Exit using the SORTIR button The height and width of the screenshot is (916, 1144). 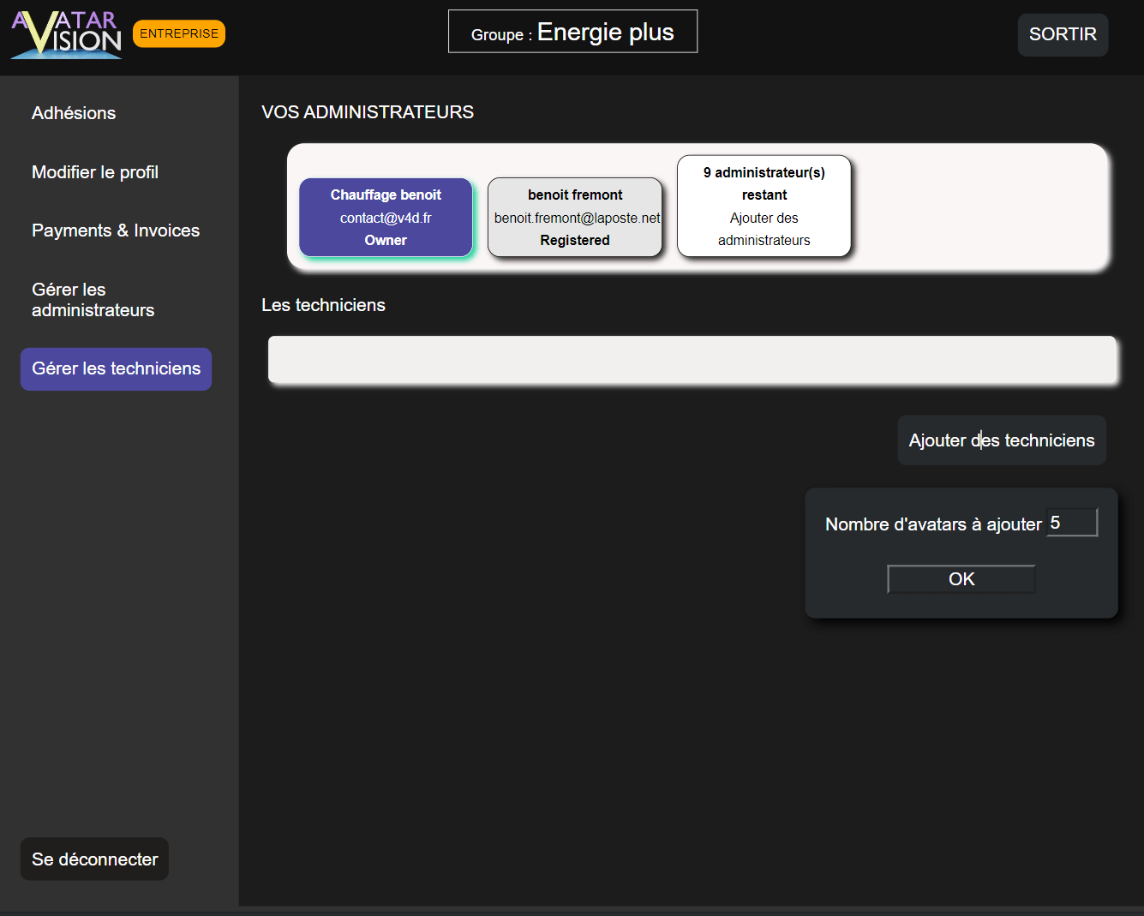point(1063,34)
